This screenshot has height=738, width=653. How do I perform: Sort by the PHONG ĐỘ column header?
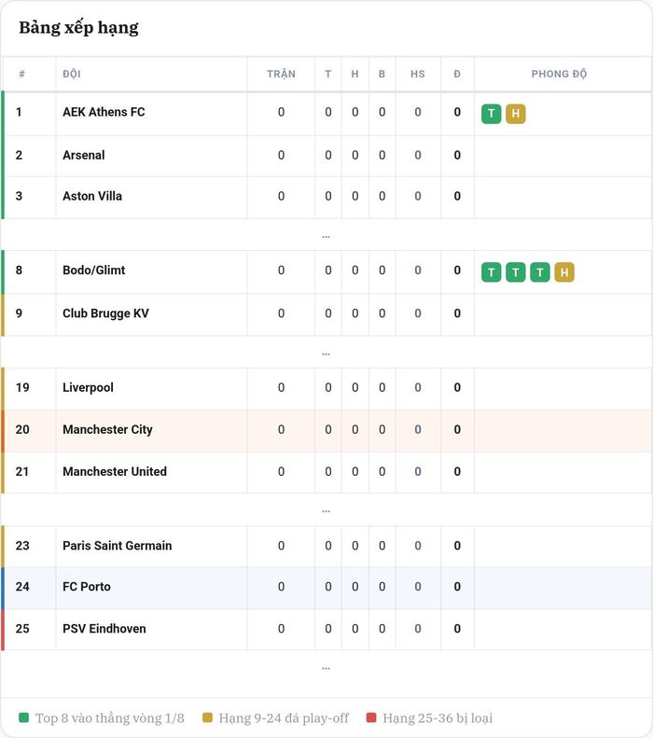tap(560, 74)
